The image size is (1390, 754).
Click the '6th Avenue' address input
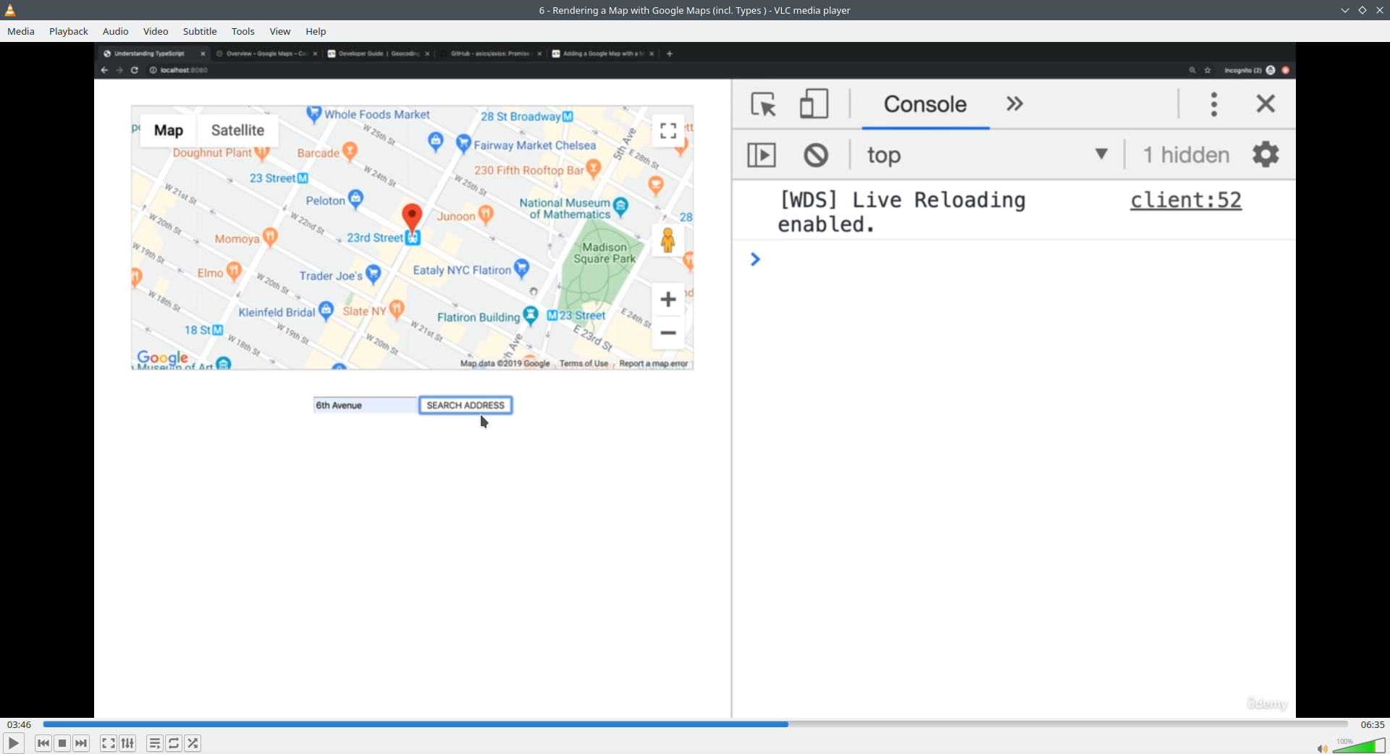(365, 405)
